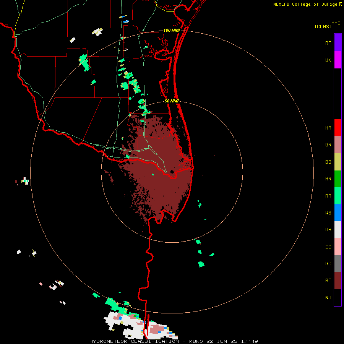Image resolution: width=344 pixels, height=344 pixels.
Task: Click the WS blue legend swatch
Action: (338, 213)
